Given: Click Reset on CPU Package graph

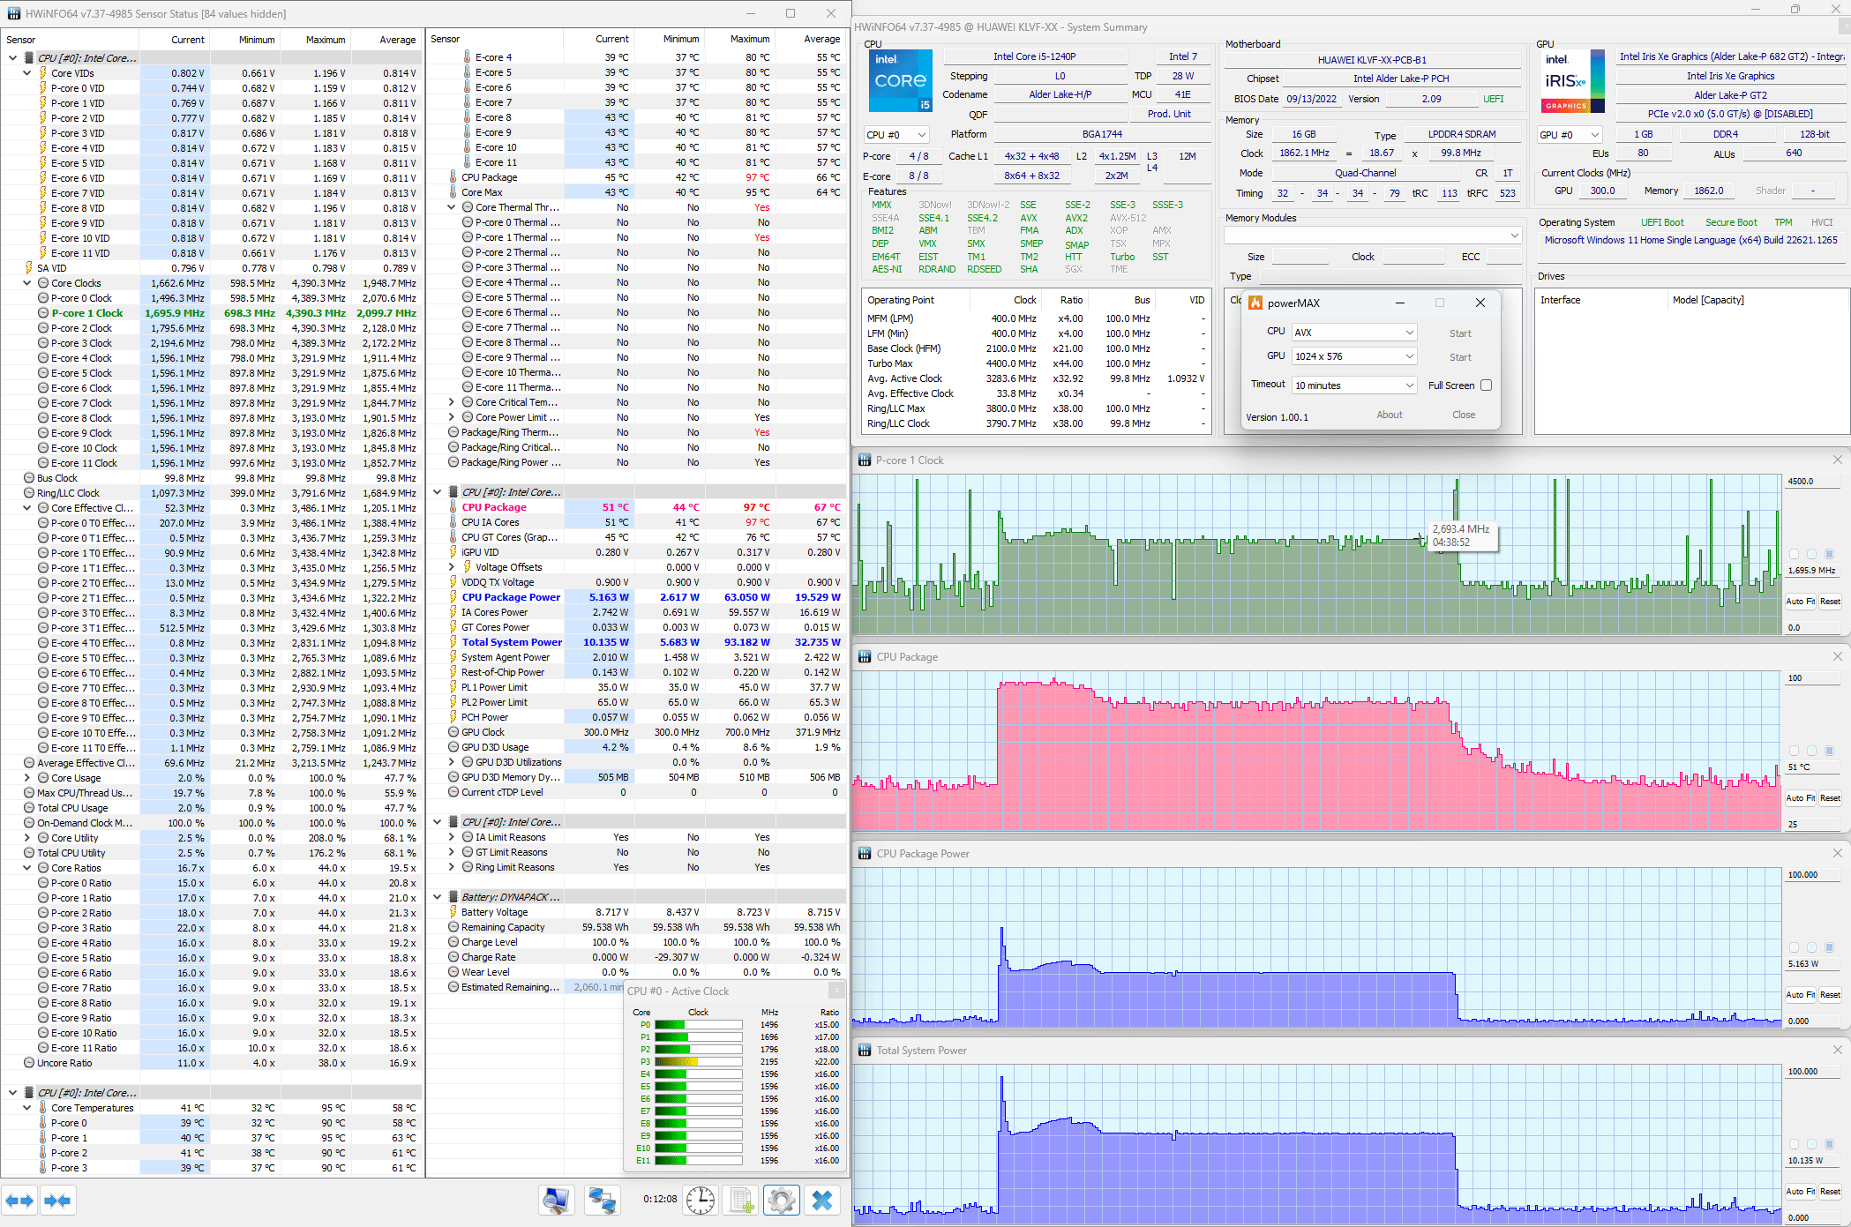Looking at the screenshot, I should [x=1831, y=798].
